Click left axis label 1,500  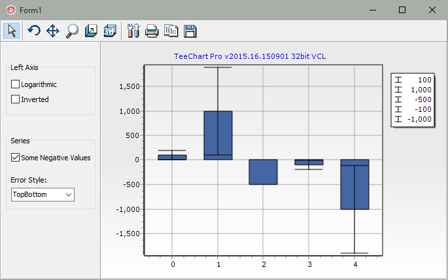point(129,86)
